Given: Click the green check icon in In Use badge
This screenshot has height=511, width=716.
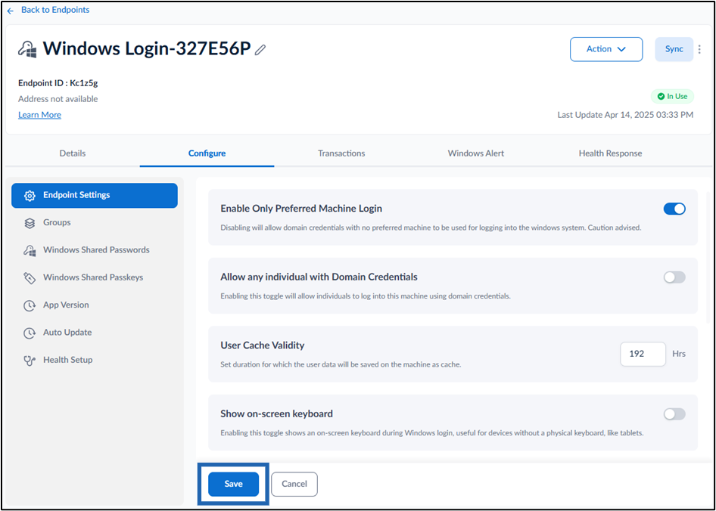Looking at the screenshot, I should tap(660, 96).
